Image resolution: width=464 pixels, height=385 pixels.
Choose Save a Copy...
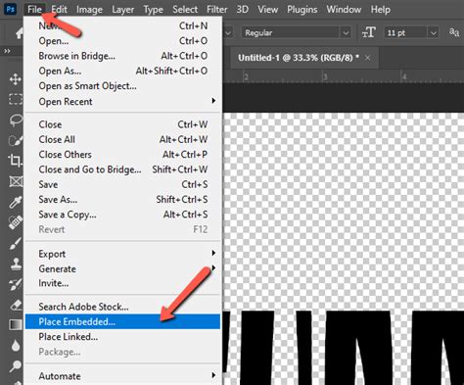(123, 215)
